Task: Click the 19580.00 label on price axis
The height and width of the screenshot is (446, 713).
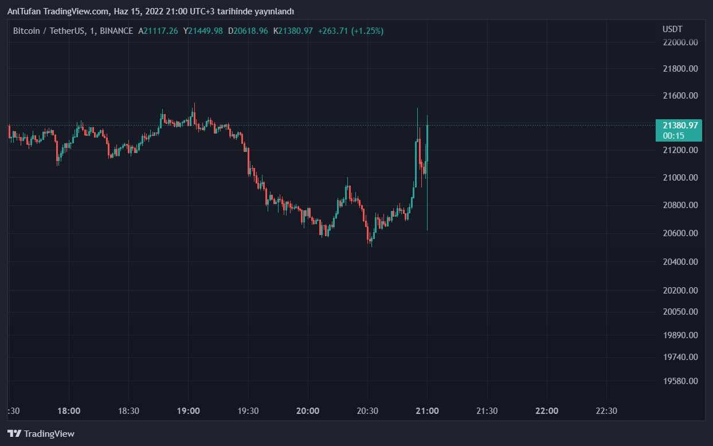Action: (x=680, y=381)
